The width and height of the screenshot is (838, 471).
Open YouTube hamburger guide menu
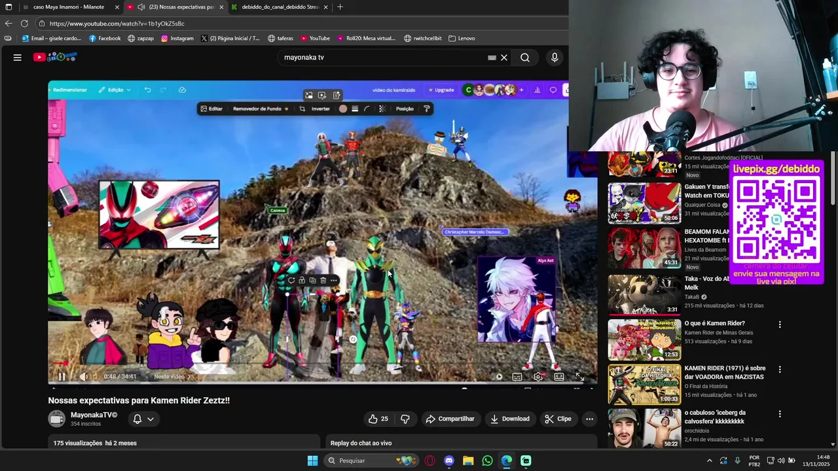click(x=18, y=58)
